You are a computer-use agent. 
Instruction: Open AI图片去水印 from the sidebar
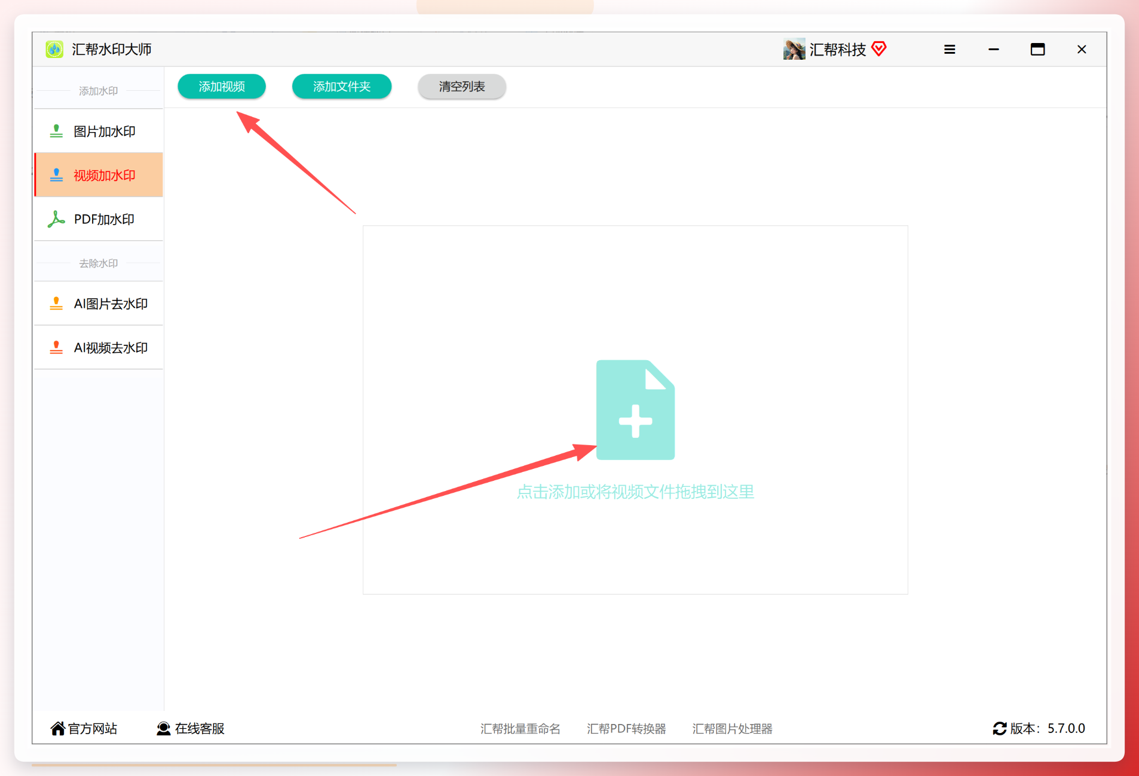point(99,303)
